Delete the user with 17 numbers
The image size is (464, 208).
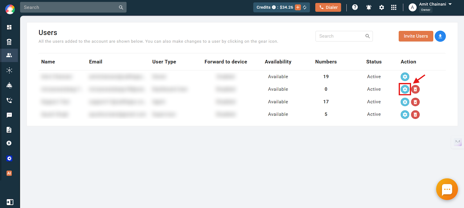point(415,102)
